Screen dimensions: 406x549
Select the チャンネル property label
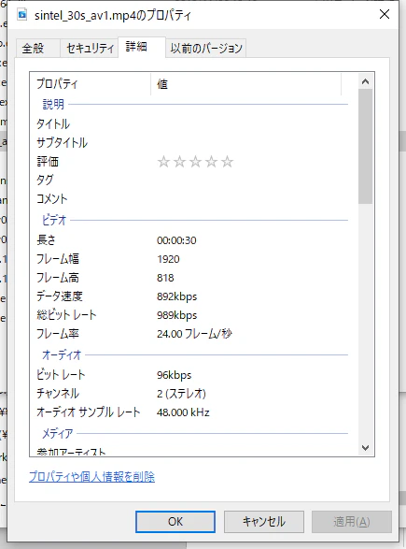pyautogui.click(x=58, y=394)
